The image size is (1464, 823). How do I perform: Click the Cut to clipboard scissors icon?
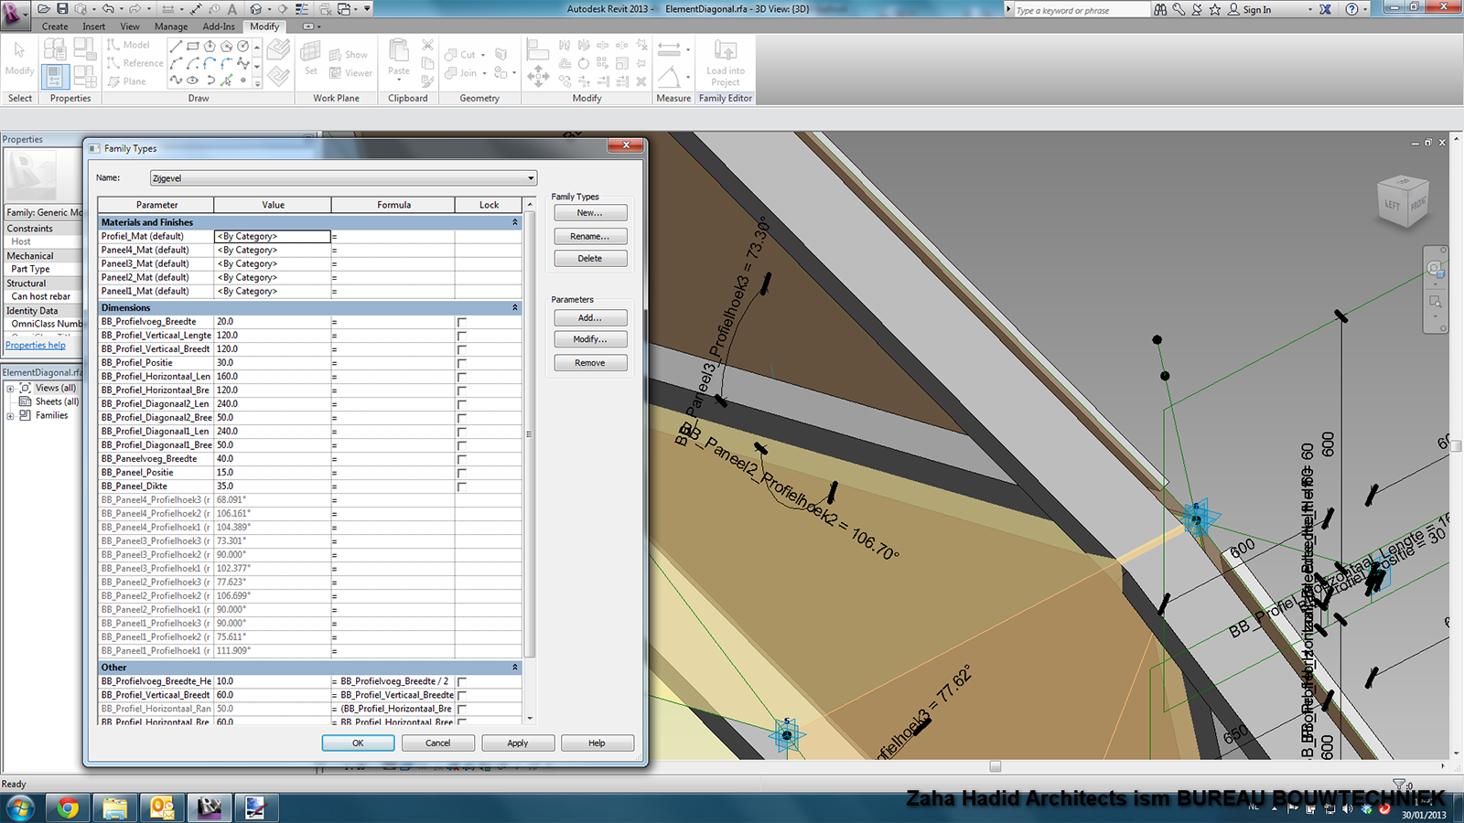point(427,45)
